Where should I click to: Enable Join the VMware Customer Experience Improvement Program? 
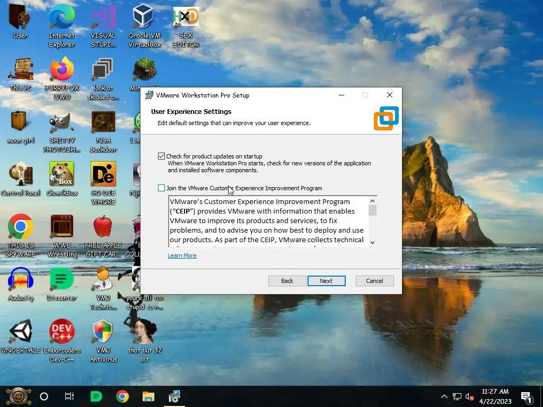click(161, 188)
